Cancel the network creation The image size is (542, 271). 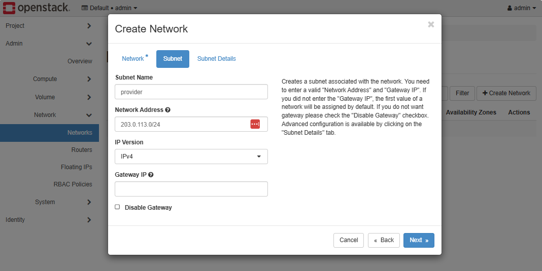[x=348, y=240]
